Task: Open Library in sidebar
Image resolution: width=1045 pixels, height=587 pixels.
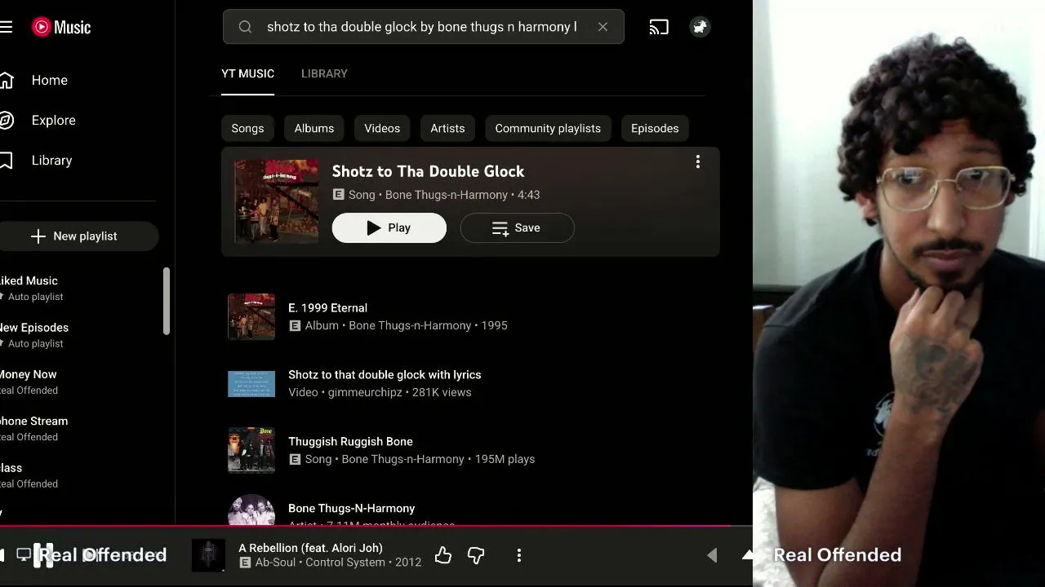Action: tap(52, 161)
